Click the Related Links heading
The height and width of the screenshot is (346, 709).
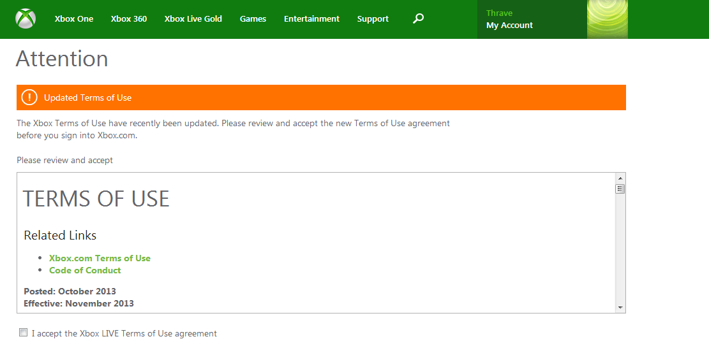60,235
